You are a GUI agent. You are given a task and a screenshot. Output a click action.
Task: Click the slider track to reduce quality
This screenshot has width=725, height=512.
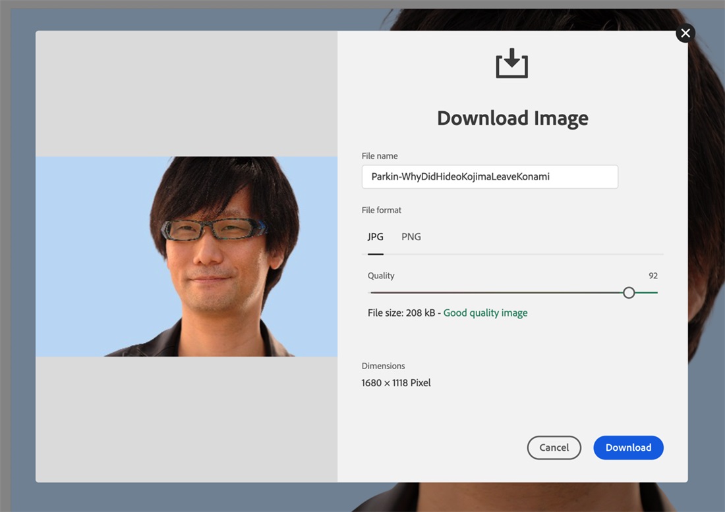[494, 292]
